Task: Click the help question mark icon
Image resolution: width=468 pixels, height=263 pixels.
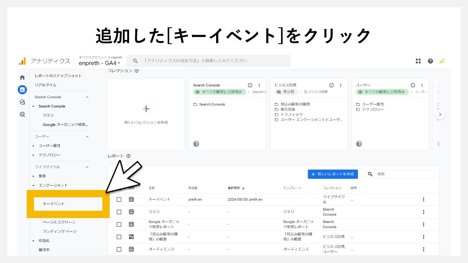Action: click(430, 61)
